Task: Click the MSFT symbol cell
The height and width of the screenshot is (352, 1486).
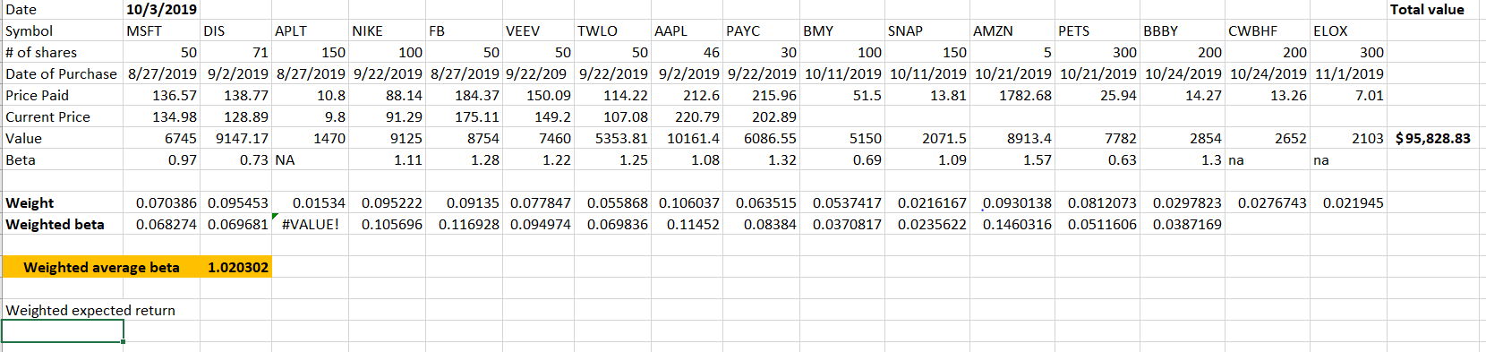Action: coord(162,30)
